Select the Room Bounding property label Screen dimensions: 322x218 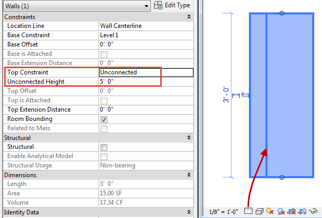click(30, 119)
